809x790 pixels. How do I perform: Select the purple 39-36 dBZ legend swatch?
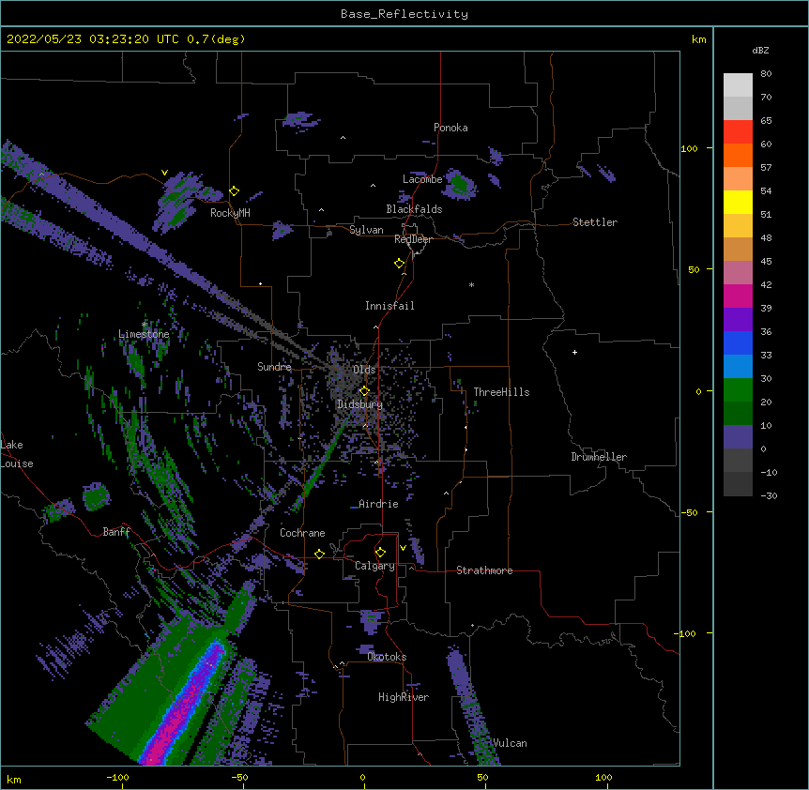coord(738,320)
